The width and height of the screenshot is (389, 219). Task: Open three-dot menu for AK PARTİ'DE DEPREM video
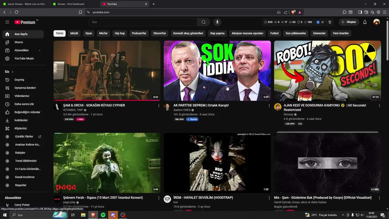point(269,106)
